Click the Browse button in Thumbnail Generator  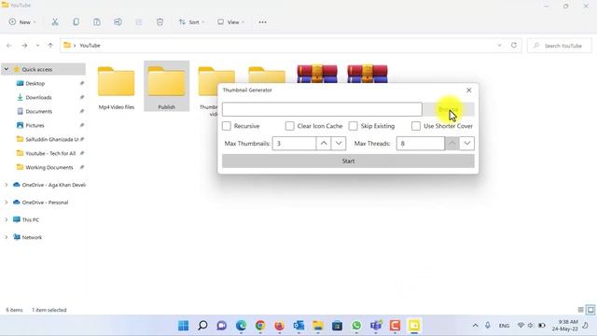click(x=449, y=109)
